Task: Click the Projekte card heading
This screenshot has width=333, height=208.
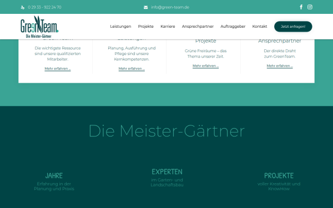Action: 205,41
